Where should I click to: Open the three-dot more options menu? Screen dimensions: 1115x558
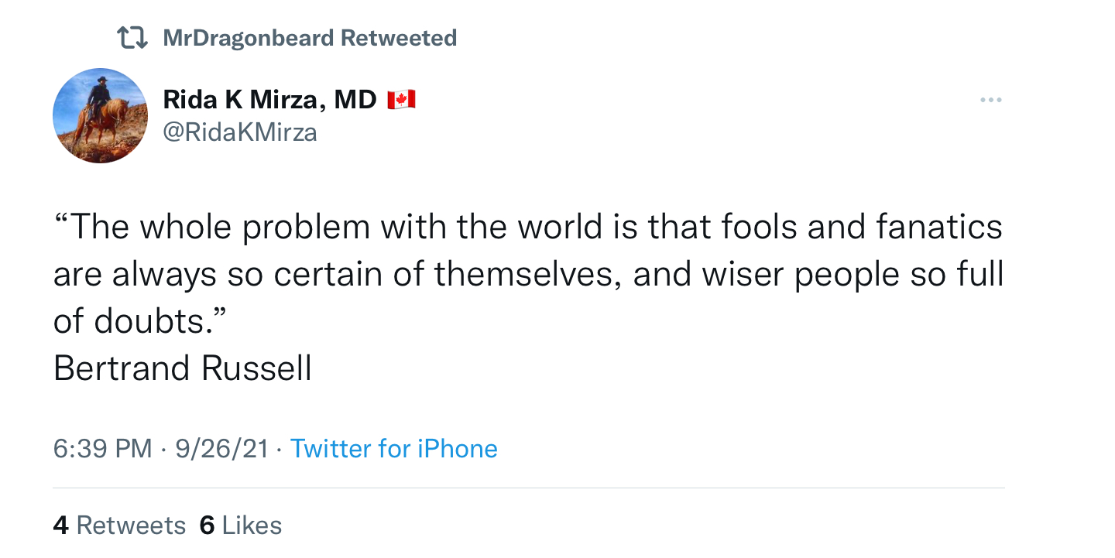(990, 100)
